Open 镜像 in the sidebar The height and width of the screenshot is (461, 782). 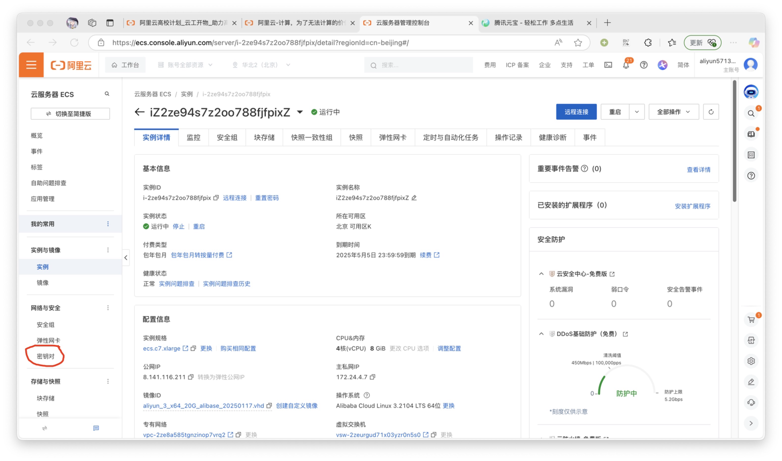click(x=43, y=283)
